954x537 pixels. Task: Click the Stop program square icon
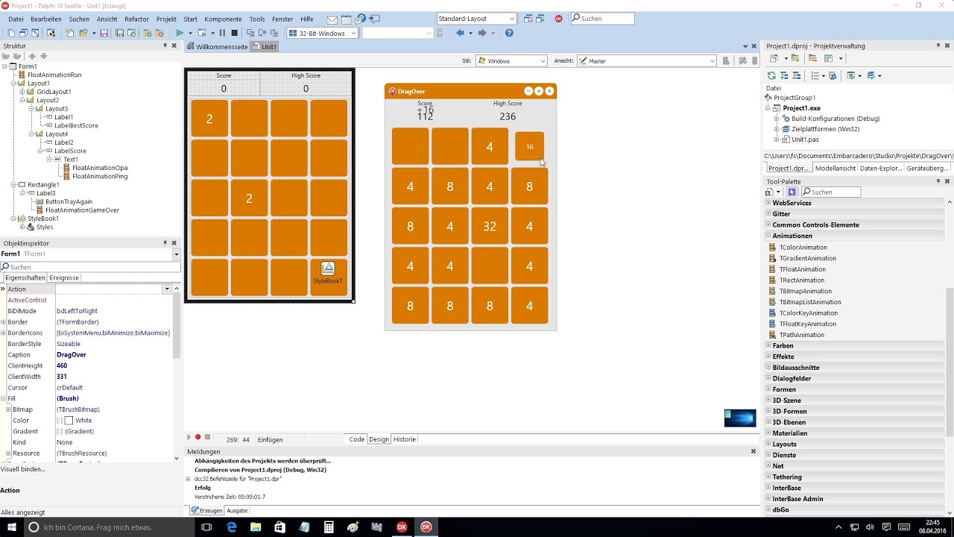234,33
